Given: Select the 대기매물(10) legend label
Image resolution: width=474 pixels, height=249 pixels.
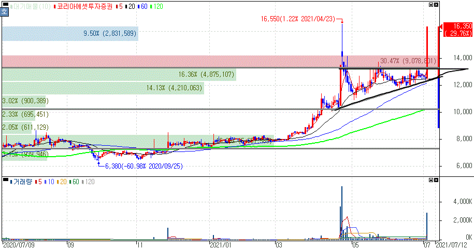Looking at the screenshot, I should pyautogui.click(x=30, y=6).
